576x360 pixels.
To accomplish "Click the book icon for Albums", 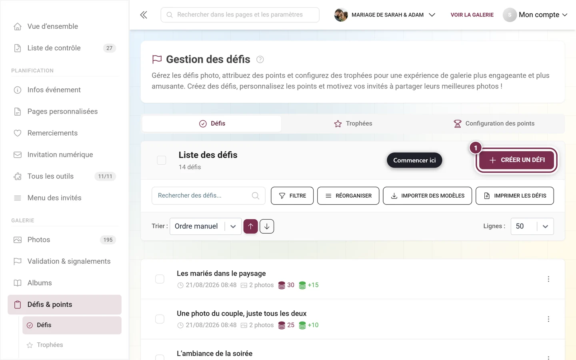I will [18, 283].
